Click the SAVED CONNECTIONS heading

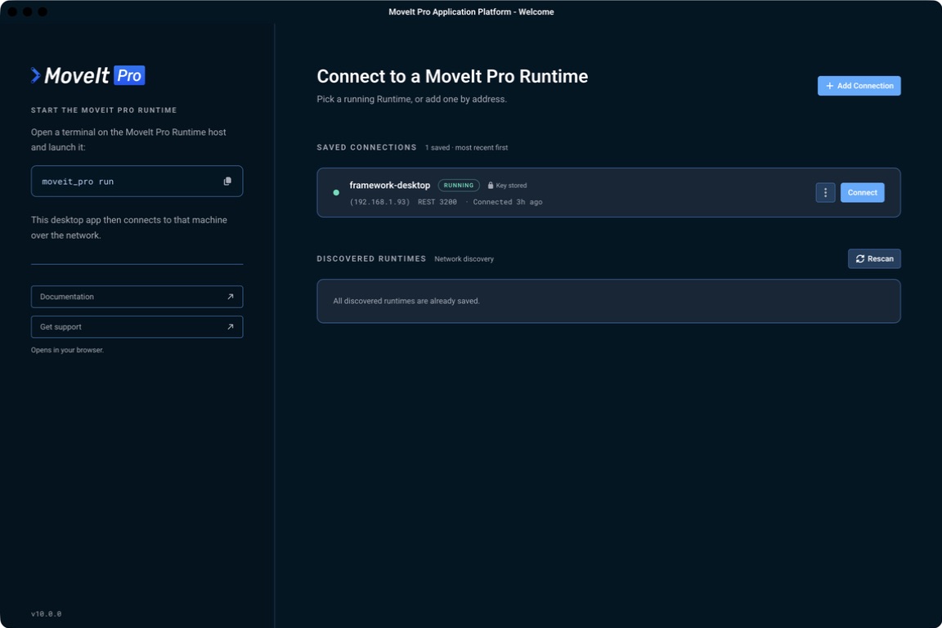[366, 147]
